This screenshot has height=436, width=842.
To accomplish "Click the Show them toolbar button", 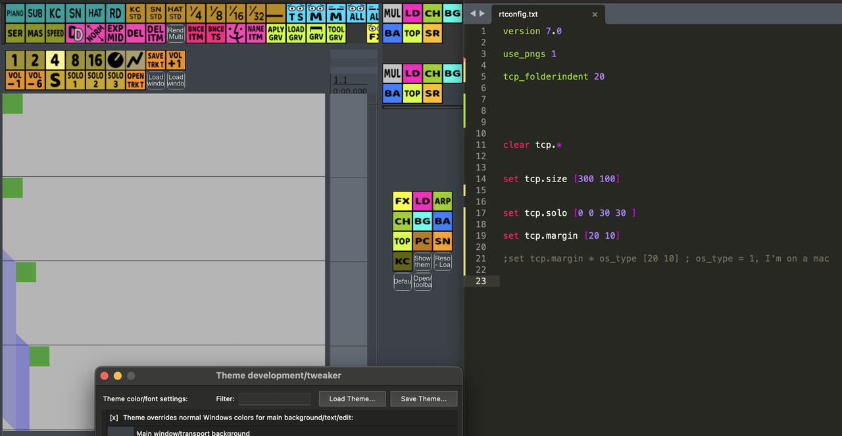I will (422, 261).
